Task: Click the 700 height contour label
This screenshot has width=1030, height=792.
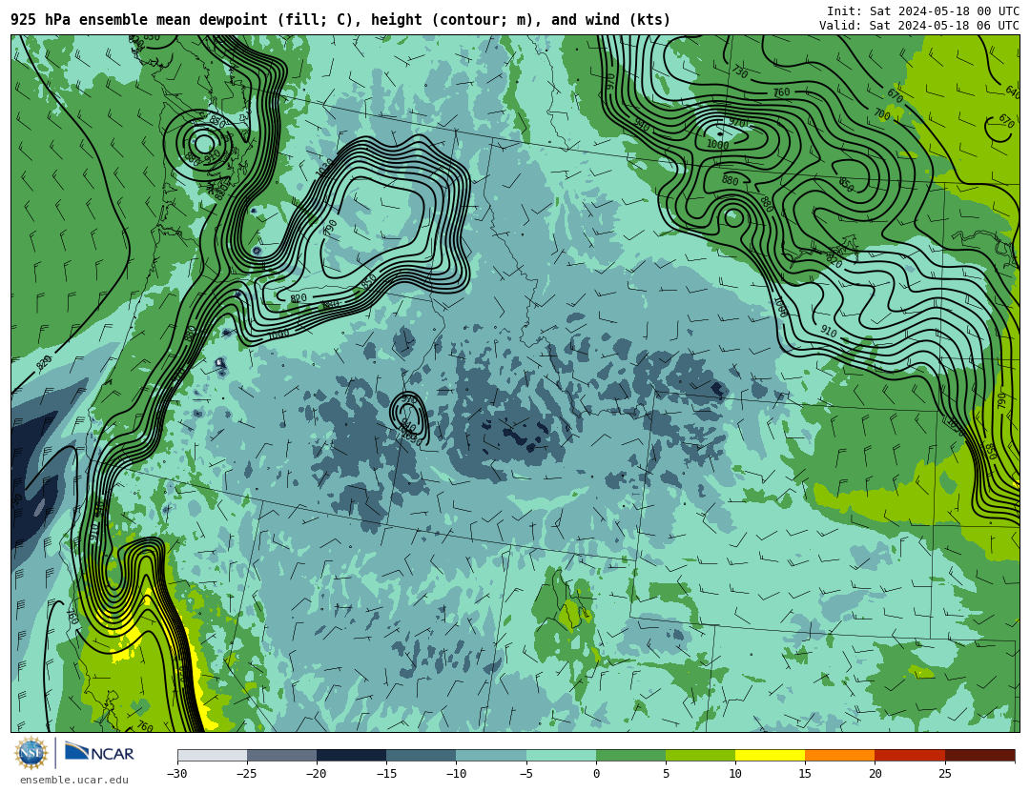Action: pyautogui.click(x=882, y=115)
